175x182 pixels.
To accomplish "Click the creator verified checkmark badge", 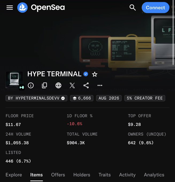I will pyautogui.click(x=63, y=98).
